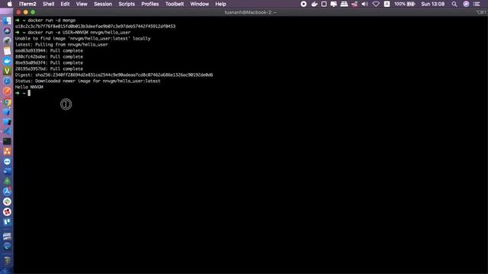Open Launchpad rocket in the Dock

pyautogui.click(x=7, y=40)
